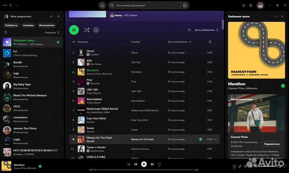The width and height of the screenshot is (289, 173).
Task: Open the Marathon cover art in right panel
Action: point(256,50)
